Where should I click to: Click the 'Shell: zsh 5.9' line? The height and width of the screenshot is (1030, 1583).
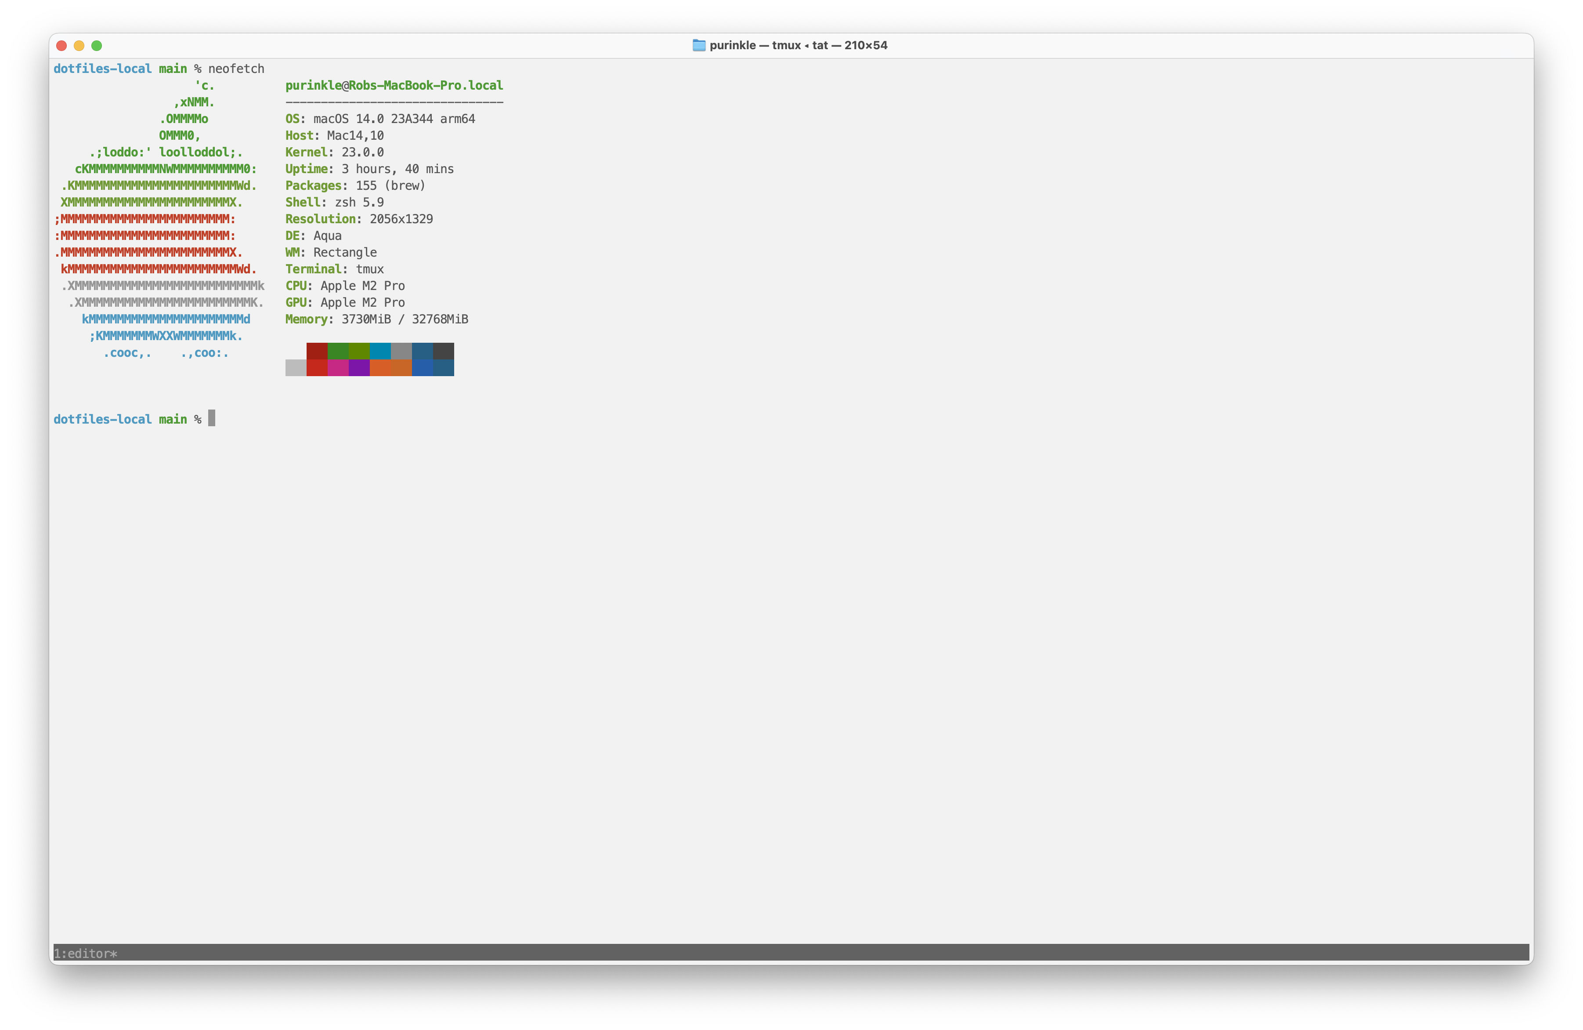tap(334, 202)
